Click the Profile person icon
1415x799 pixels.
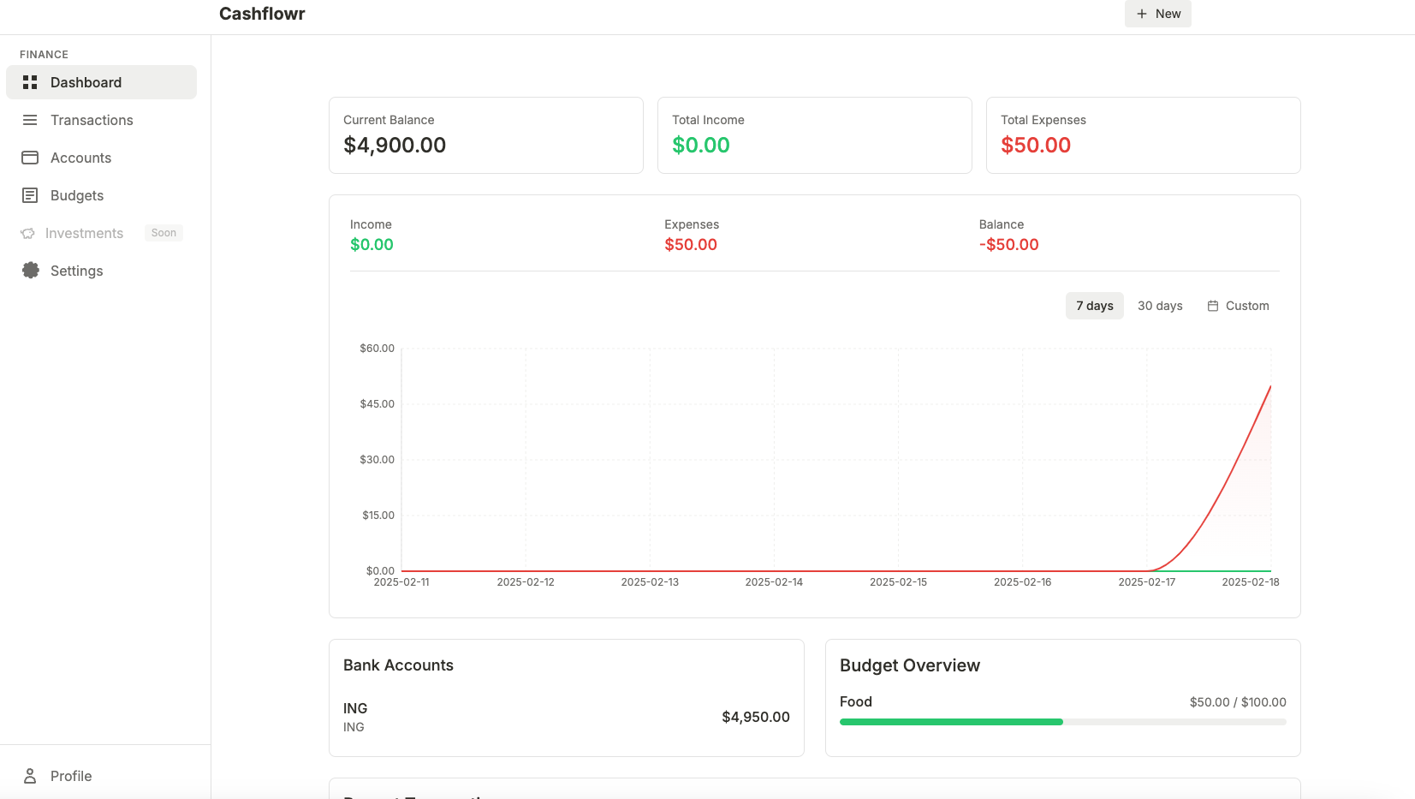click(31, 776)
